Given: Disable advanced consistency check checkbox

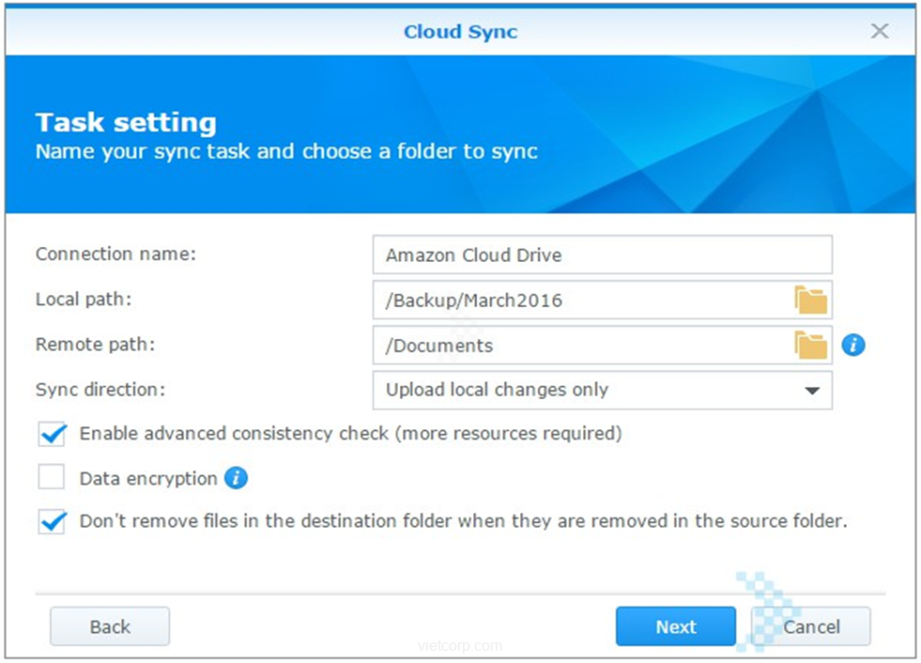Looking at the screenshot, I should coord(53,434).
